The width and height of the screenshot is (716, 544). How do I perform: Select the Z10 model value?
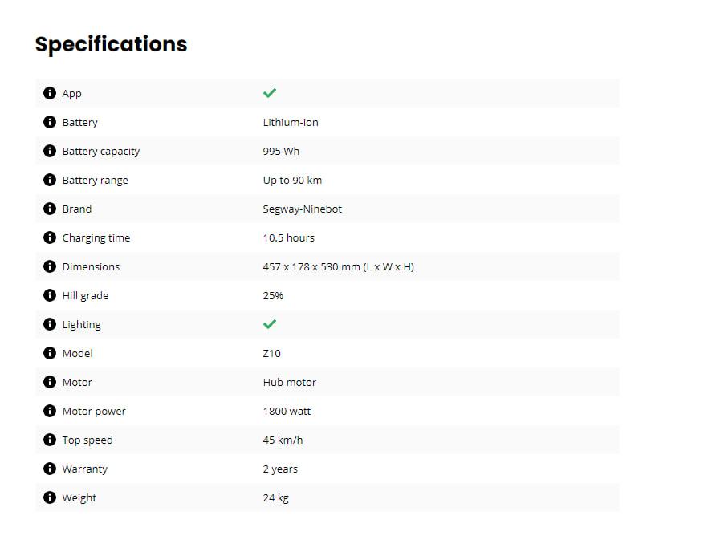(271, 353)
